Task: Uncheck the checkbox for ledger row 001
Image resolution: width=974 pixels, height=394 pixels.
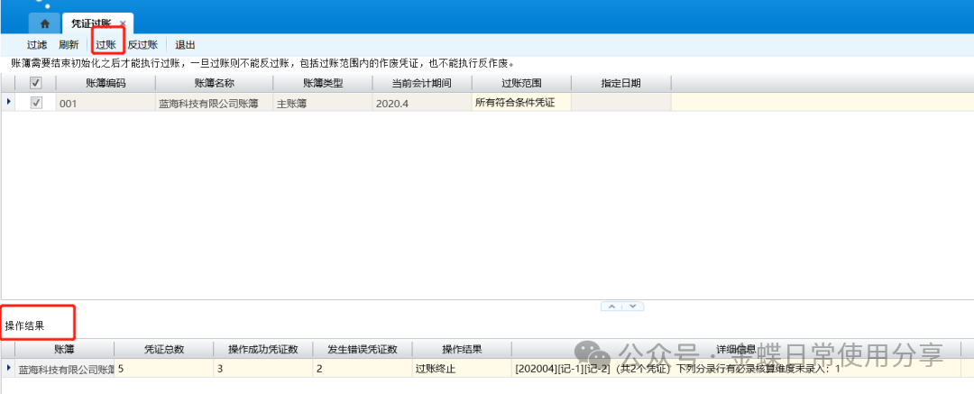Action: tap(36, 103)
